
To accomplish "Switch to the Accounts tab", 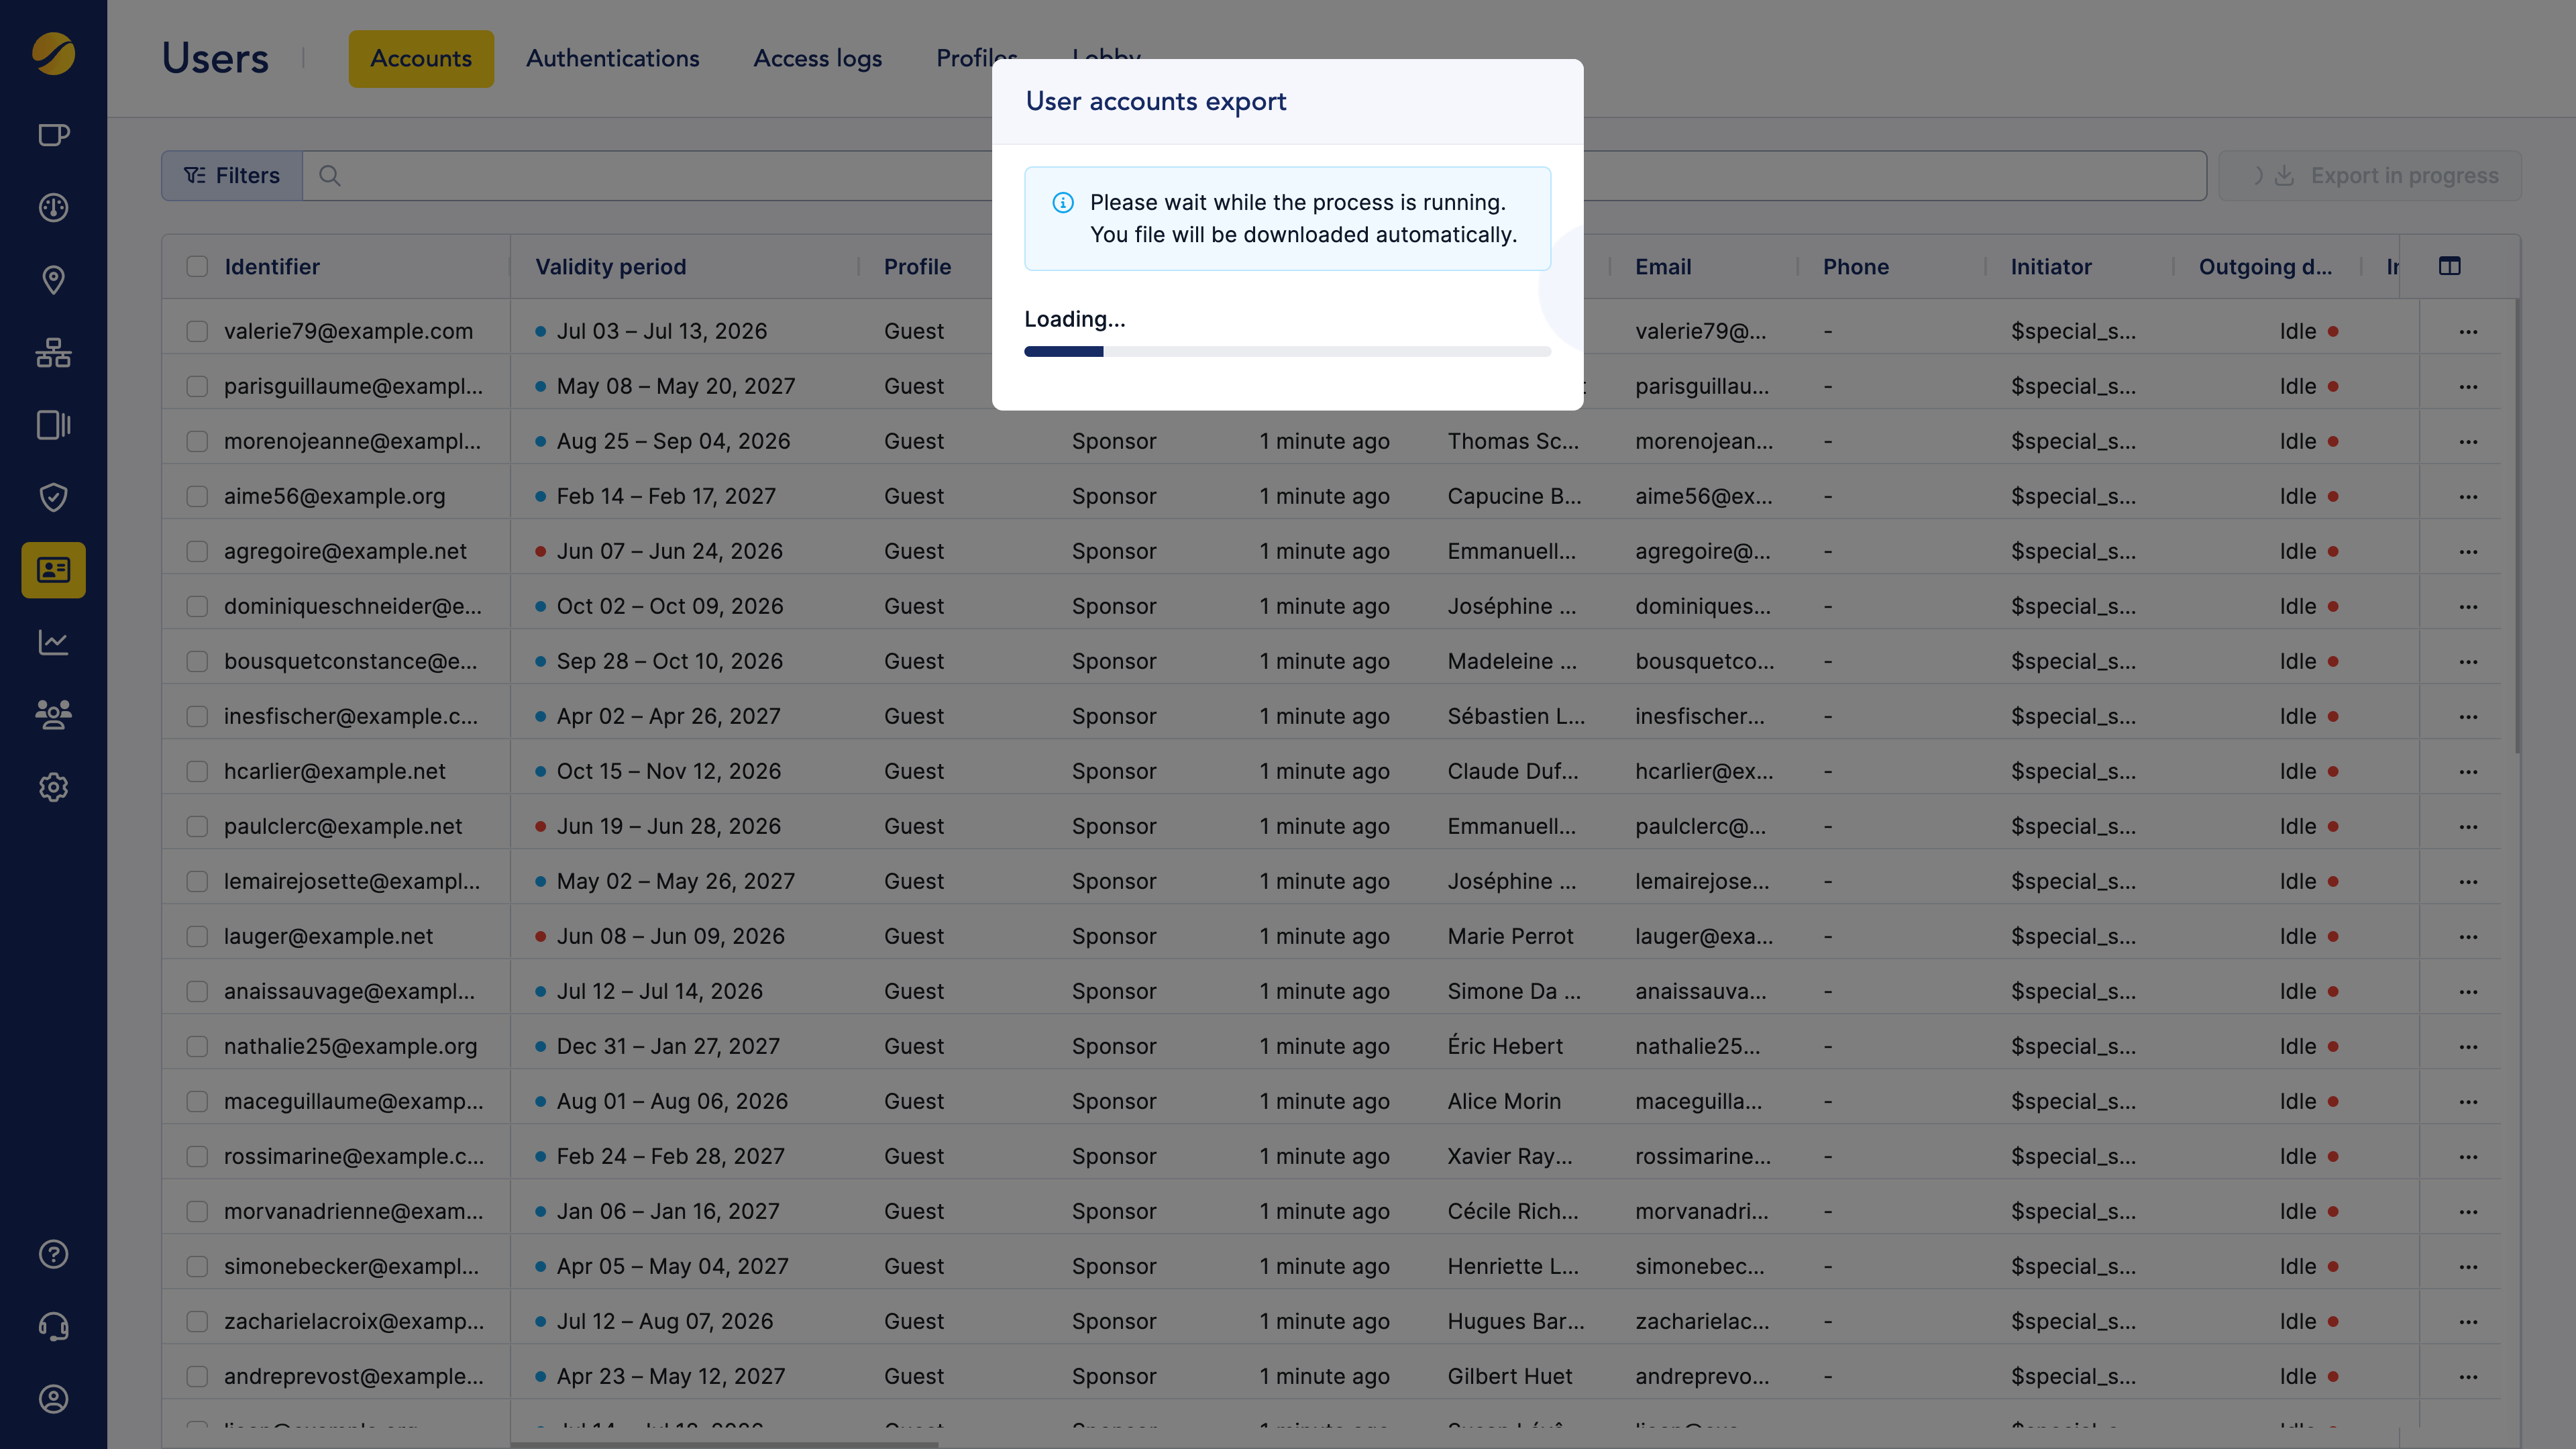I will click(x=421, y=58).
